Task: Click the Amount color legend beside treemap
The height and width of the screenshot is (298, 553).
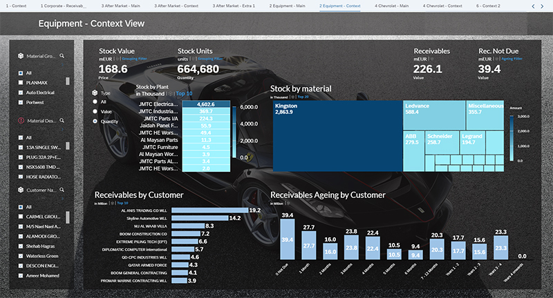Action: pyautogui.click(x=512, y=138)
